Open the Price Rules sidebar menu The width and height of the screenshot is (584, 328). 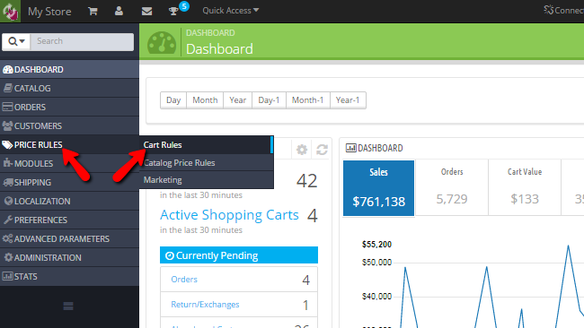pyautogui.click(x=70, y=144)
